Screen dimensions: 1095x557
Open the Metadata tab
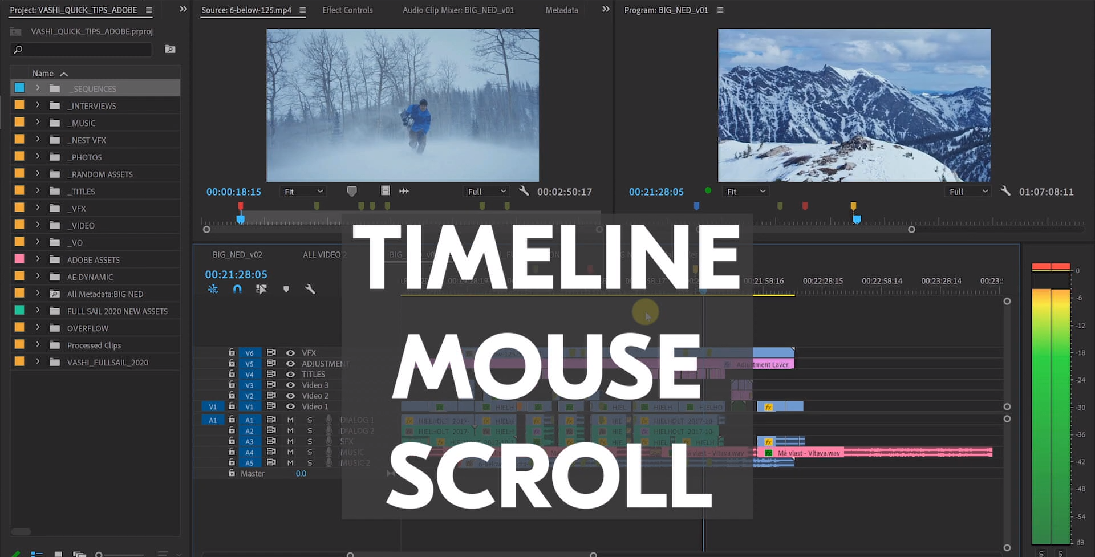[x=561, y=10]
